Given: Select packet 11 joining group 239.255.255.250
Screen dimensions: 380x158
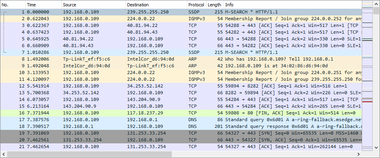Looking at the screenshot, I should [181, 79].
